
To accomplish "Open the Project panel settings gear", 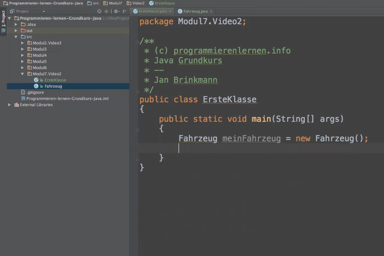I will 116,11.
